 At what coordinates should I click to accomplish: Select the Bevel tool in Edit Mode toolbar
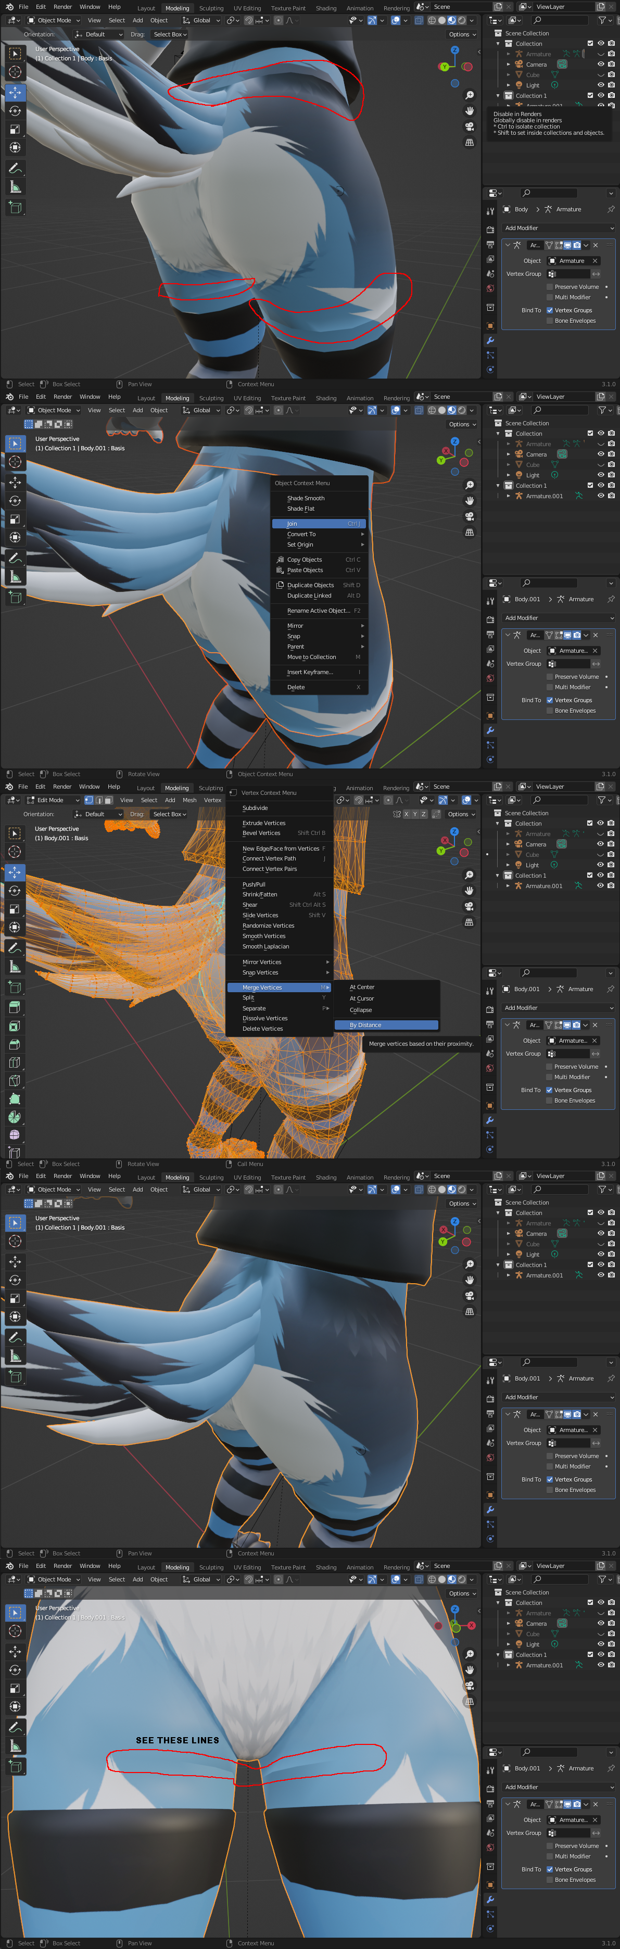click(x=15, y=1044)
